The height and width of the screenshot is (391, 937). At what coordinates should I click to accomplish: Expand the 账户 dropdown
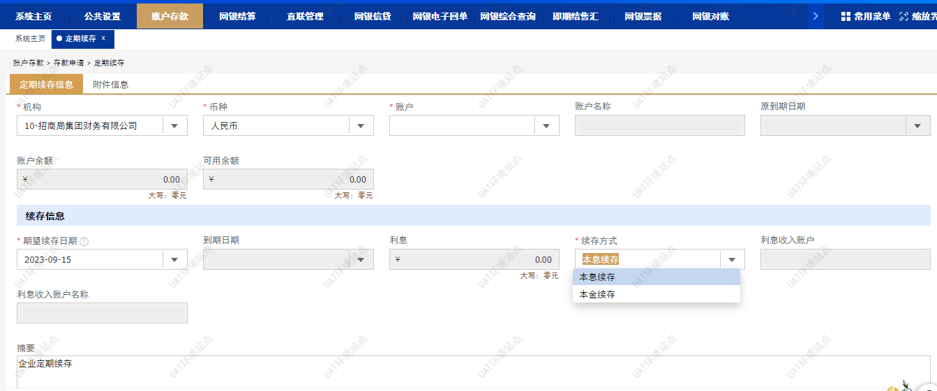[x=547, y=126]
